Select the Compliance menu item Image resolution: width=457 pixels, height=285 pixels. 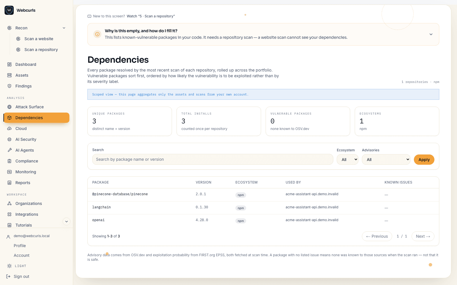[36, 161]
